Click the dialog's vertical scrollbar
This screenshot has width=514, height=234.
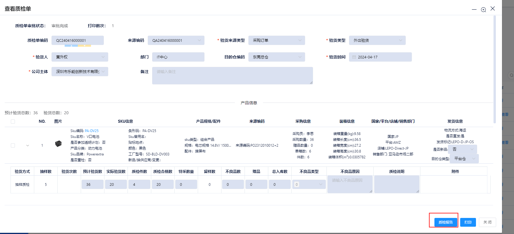click(x=495, y=70)
